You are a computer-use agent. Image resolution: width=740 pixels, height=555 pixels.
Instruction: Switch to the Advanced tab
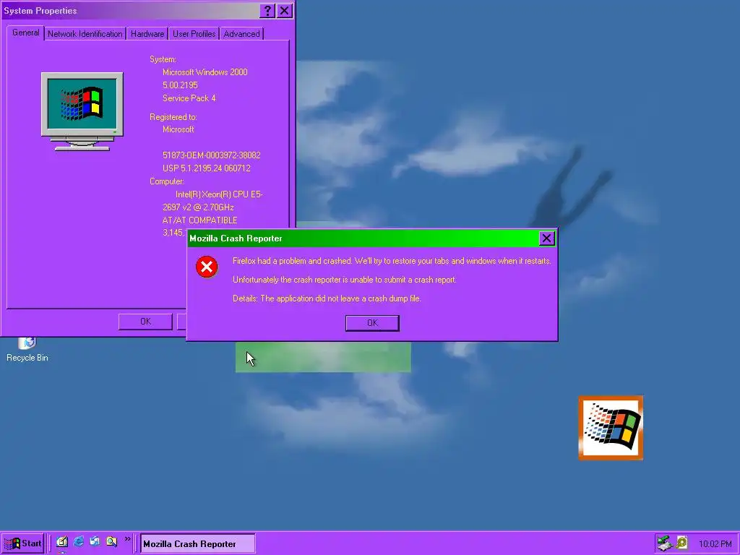pyautogui.click(x=241, y=34)
